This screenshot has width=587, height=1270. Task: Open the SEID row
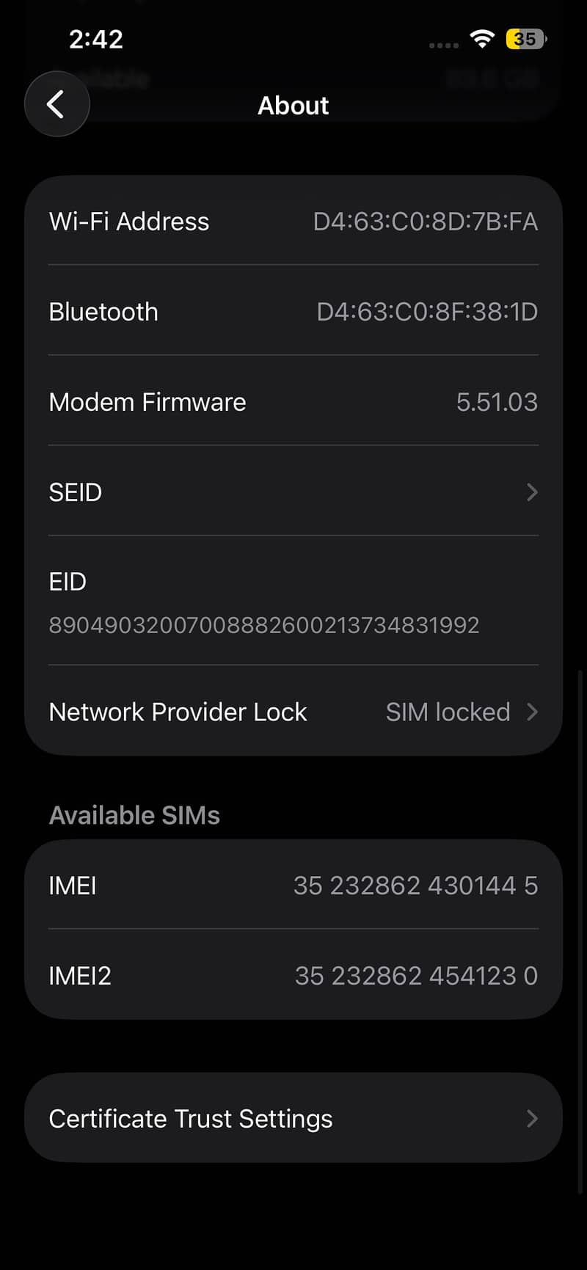pos(293,492)
